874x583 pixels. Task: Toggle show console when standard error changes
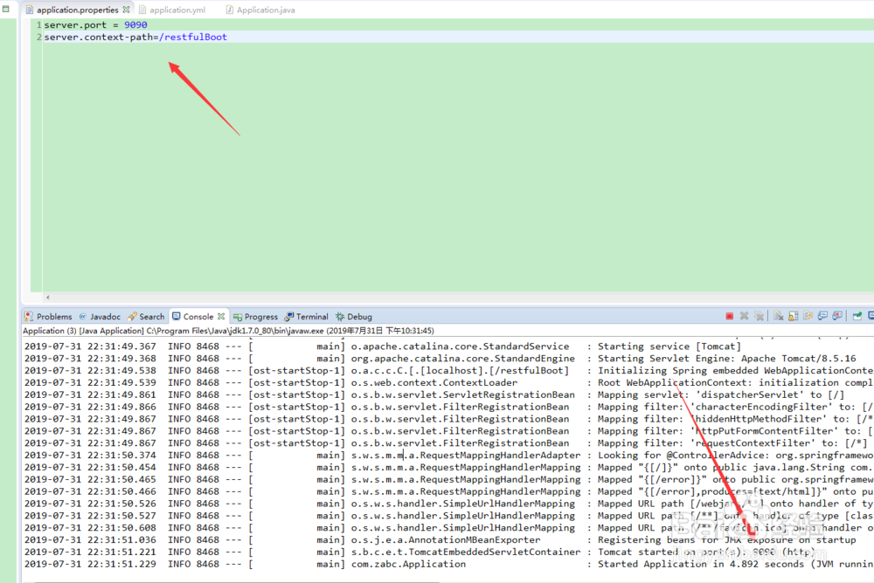pyautogui.click(x=837, y=316)
